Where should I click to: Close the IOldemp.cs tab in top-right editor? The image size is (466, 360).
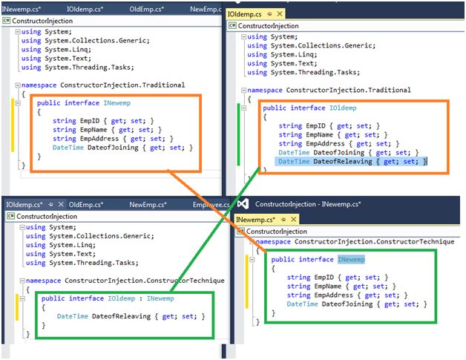click(280, 14)
